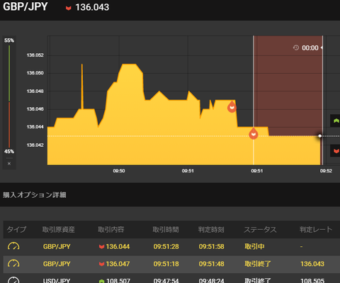Click the GBP/JPY pair title
340x283 pixels.
[25, 6]
